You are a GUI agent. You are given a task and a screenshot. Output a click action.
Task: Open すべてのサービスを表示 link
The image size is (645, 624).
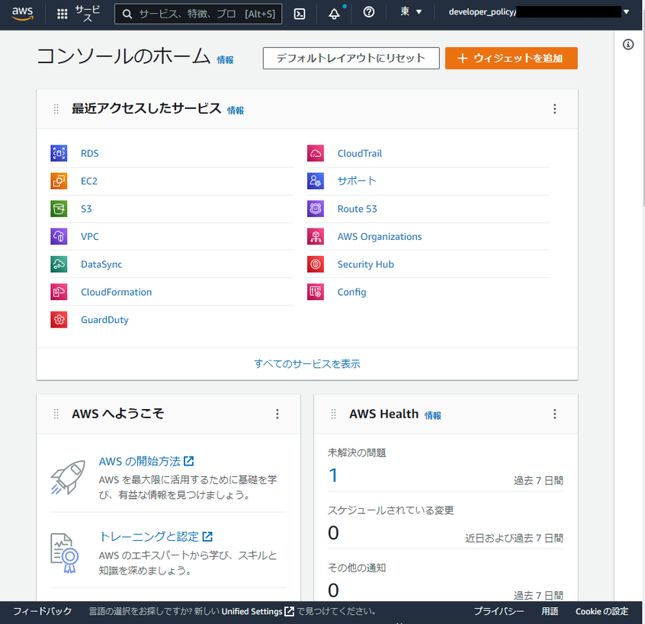(306, 363)
